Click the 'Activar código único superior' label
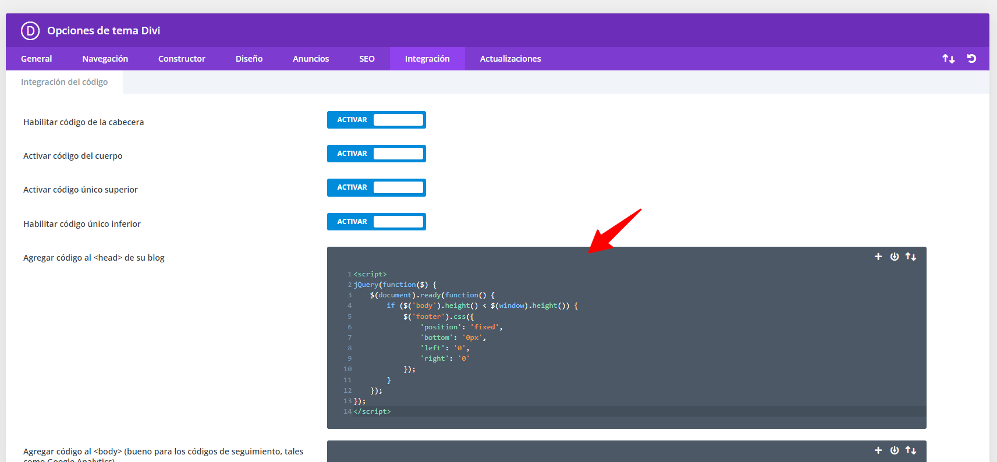Image resolution: width=997 pixels, height=462 pixels. 80,190
